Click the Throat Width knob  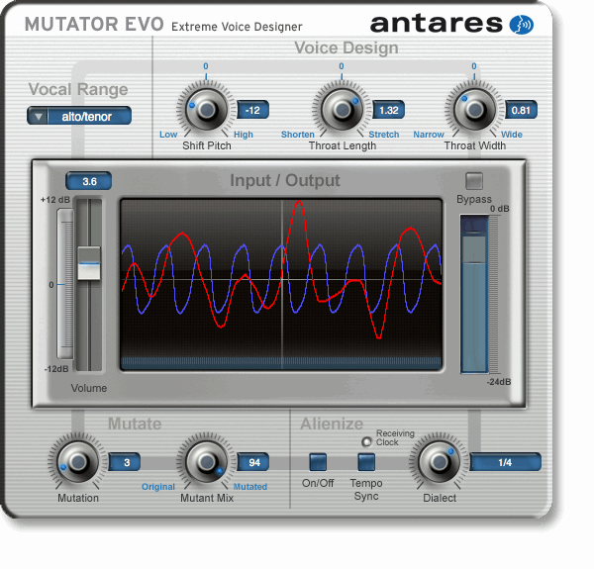tap(474, 110)
